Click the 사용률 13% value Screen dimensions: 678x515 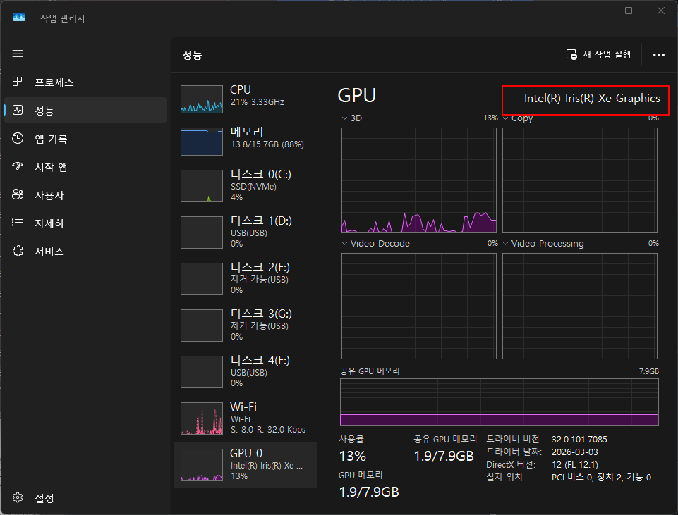click(x=352, y=457)
